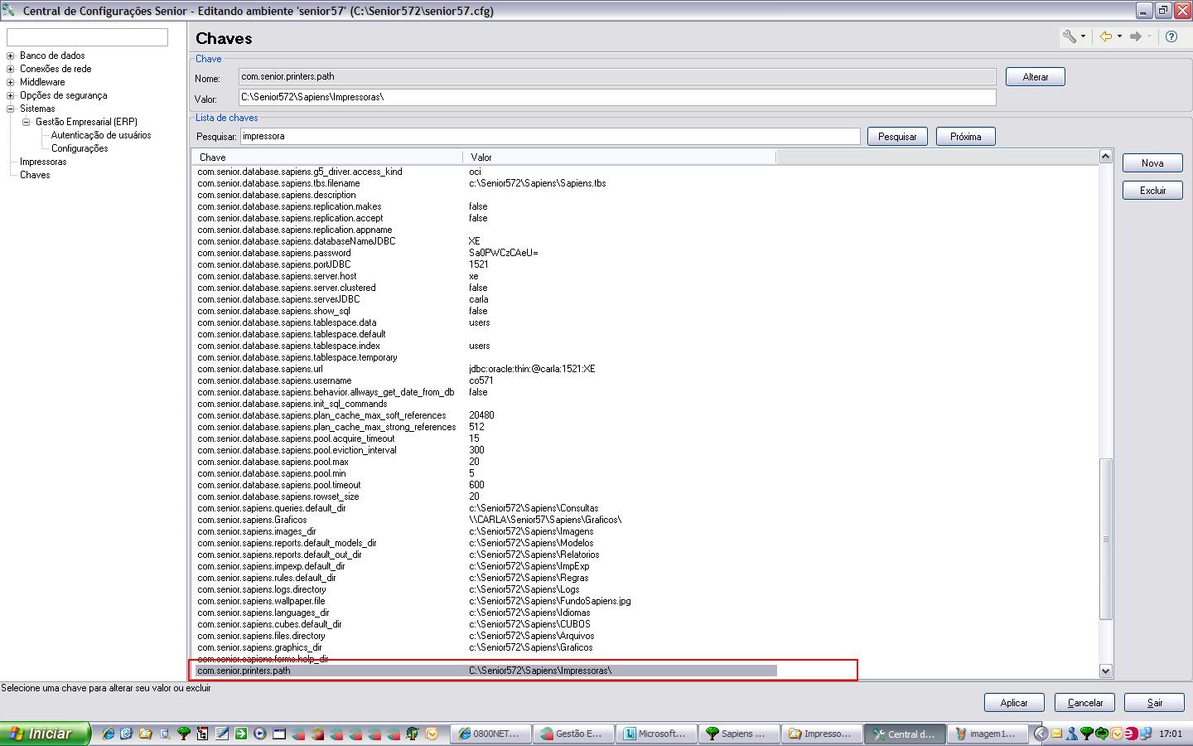Click the yellow back arrow icon

1105,36
